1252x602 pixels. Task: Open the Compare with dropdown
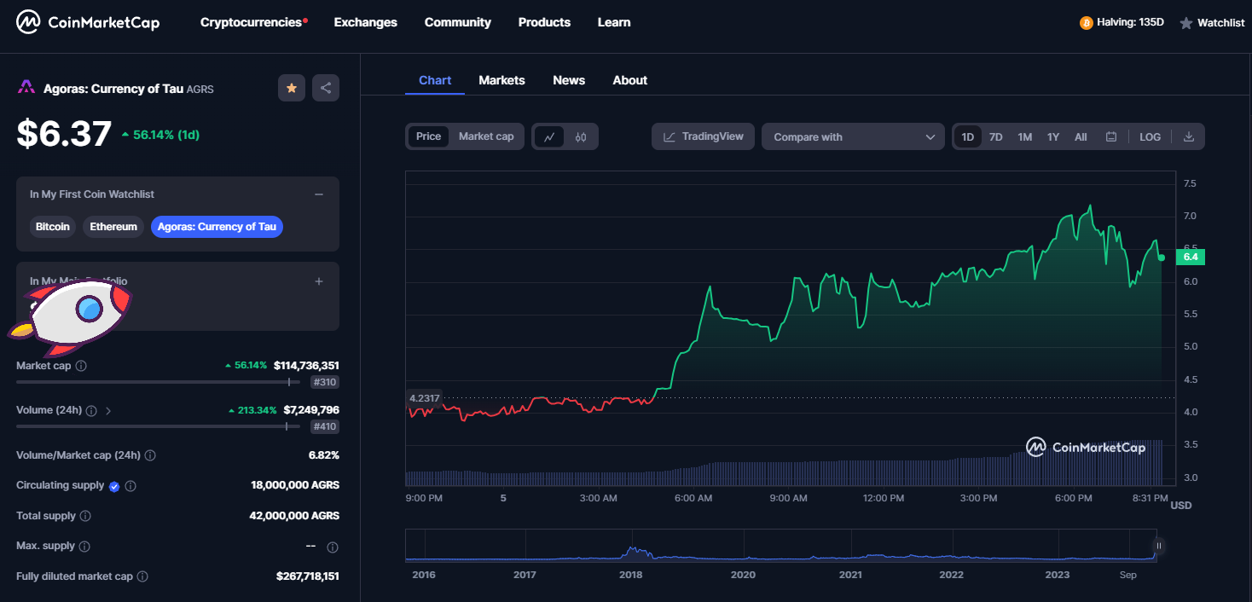[x=853, y=136]
